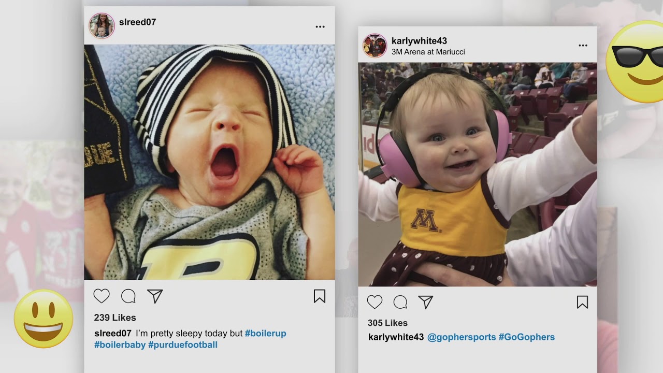Like the karlywhite43 post with heart icon
Screen dimensions: 663x373
[374, 302]
